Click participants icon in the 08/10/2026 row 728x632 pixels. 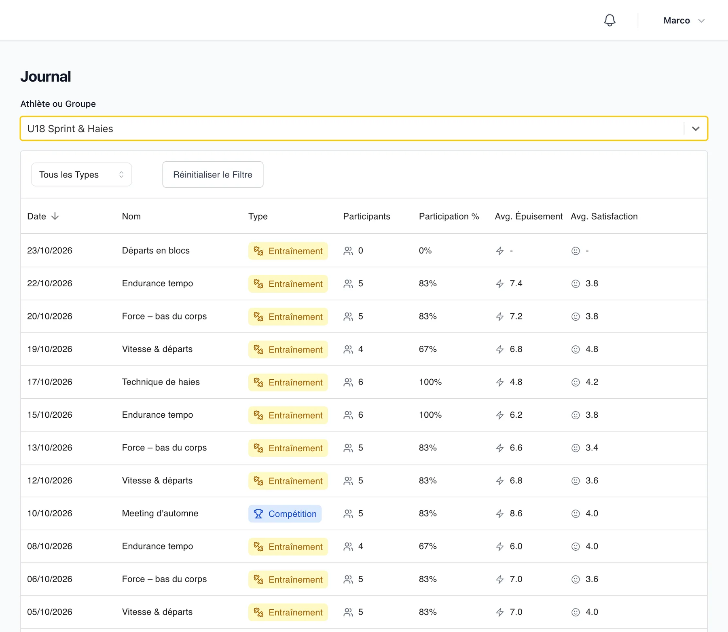348,547
